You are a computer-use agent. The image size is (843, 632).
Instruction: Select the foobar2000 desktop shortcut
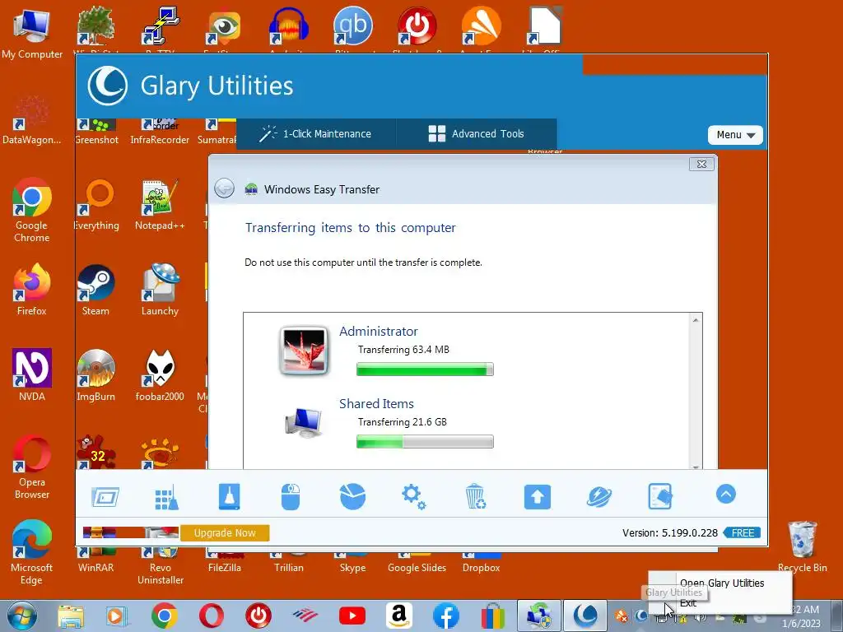click(x=160, y=375)
